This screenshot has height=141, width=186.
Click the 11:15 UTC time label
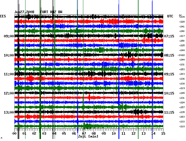169,112
